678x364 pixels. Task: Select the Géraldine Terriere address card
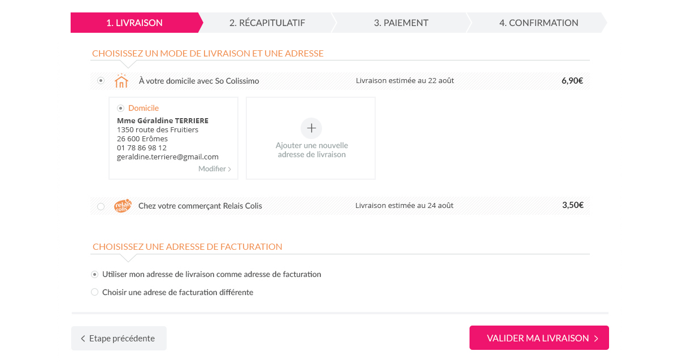(x=173, y=138)
